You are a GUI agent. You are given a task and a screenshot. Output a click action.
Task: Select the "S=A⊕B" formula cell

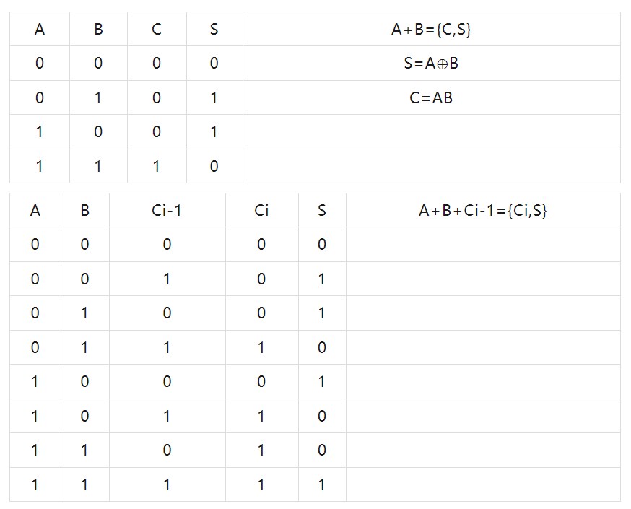tap(431, 63)
